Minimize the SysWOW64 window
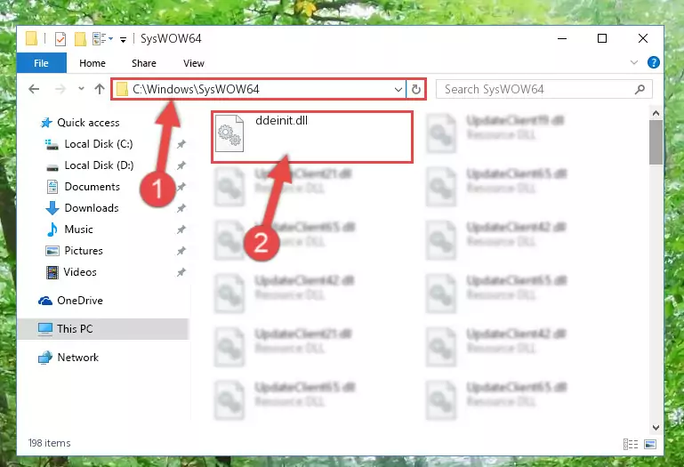 562,38
